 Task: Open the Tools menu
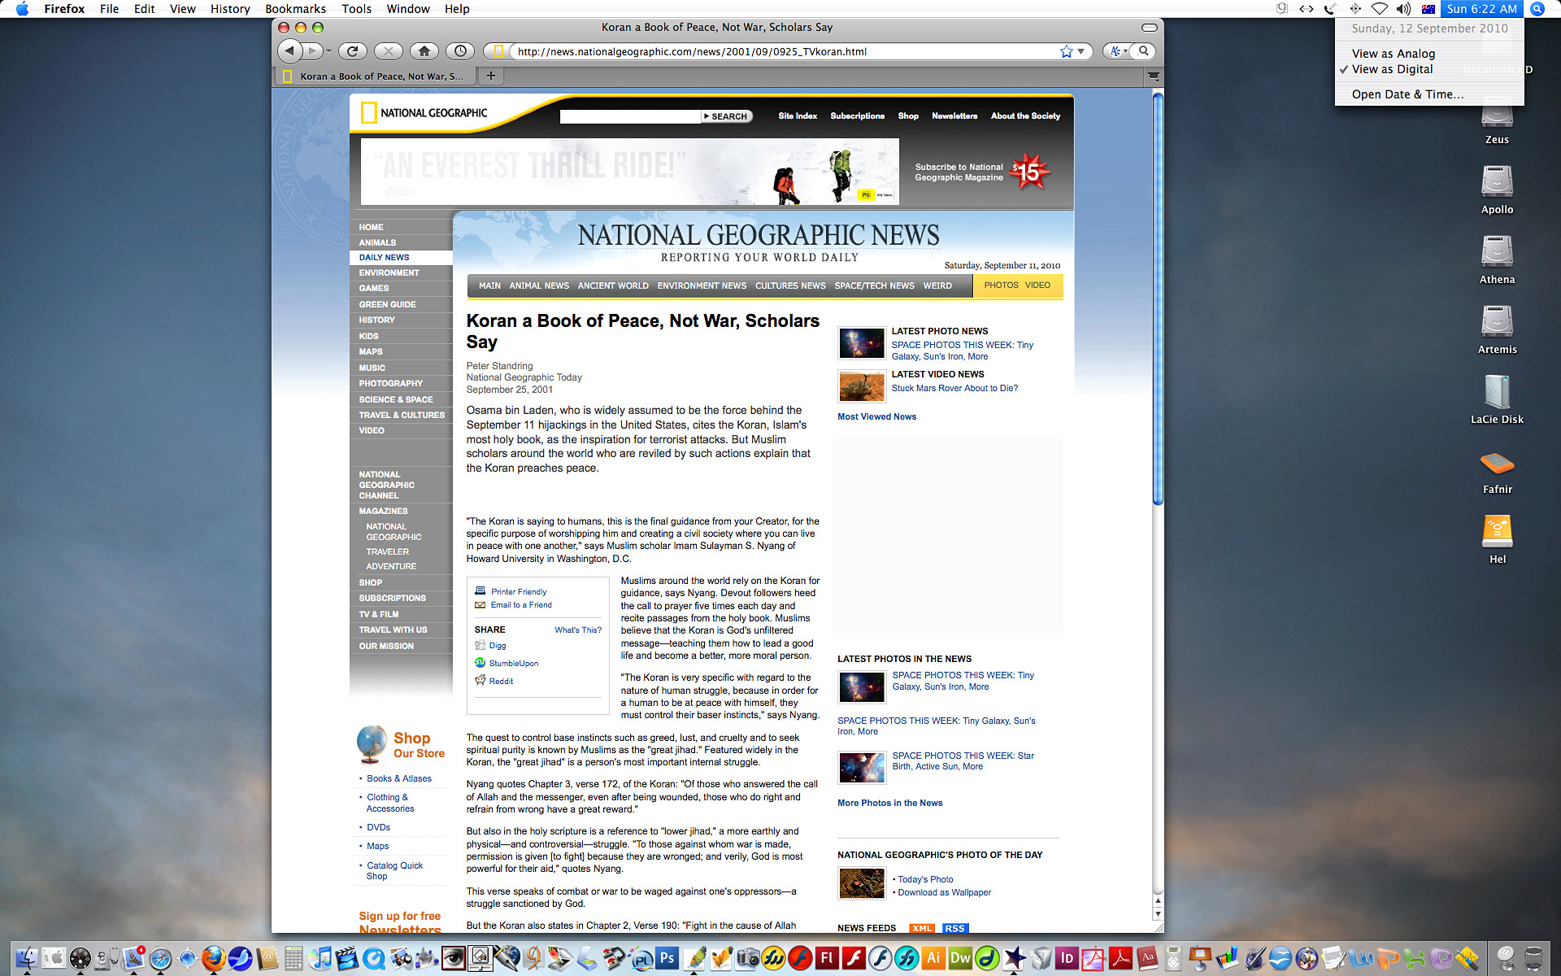tap(356, 9)
